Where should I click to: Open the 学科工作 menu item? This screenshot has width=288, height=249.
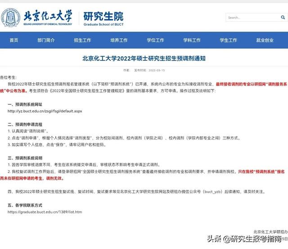(192, 40)
